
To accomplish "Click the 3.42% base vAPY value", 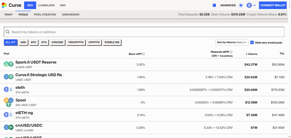I will tap(141, 65).
